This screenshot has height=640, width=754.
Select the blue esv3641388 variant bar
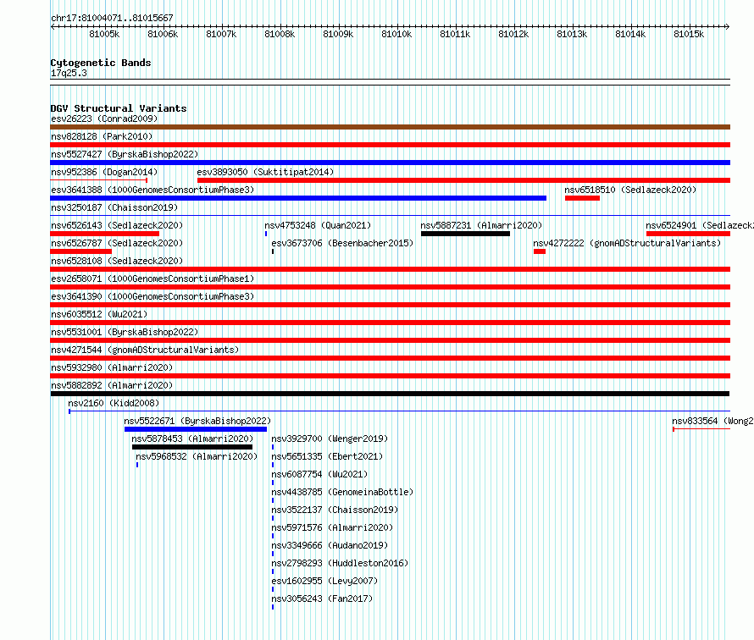298,198
